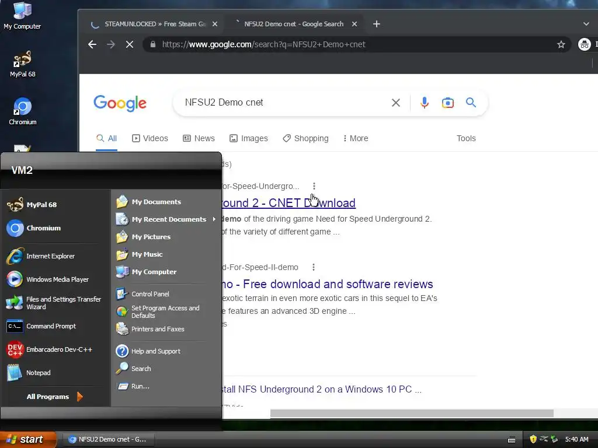Click the Start button

pos(27,439)
